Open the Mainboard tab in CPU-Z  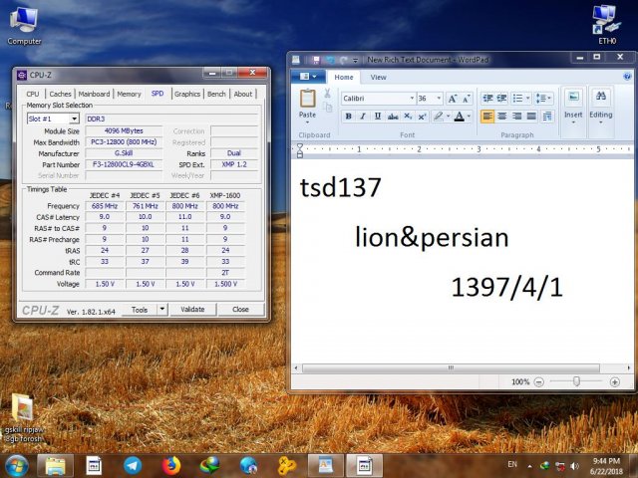point(94,94)
